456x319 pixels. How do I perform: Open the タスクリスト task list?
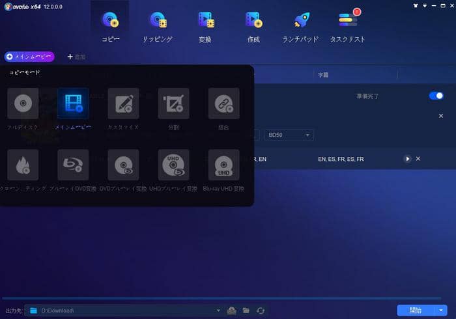pyautogui.click(x=347, y=26)
